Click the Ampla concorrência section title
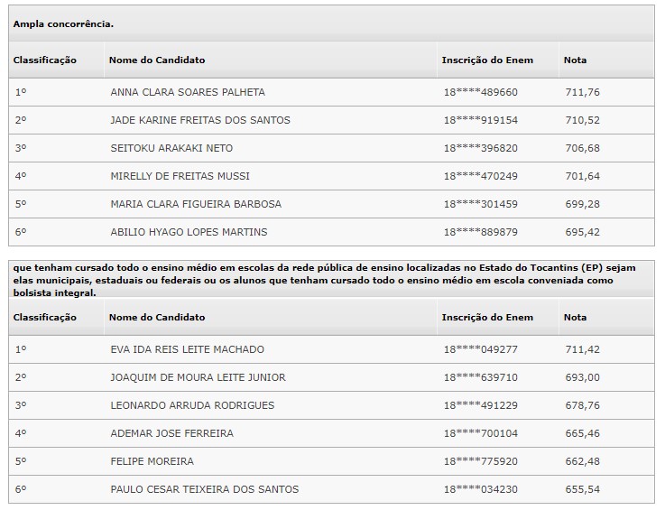665x510 pixels. pos(63,24)
